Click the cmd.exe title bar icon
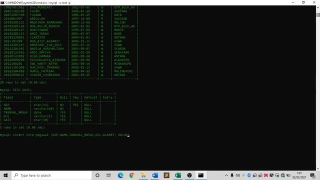The height and width of the screenshot is (180, 320). click(x=2, y=2)
